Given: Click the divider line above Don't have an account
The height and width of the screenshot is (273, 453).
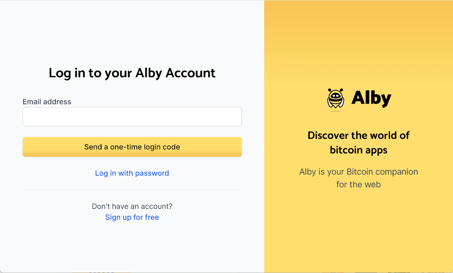Looking at the screenshot, I should point(132,190).
